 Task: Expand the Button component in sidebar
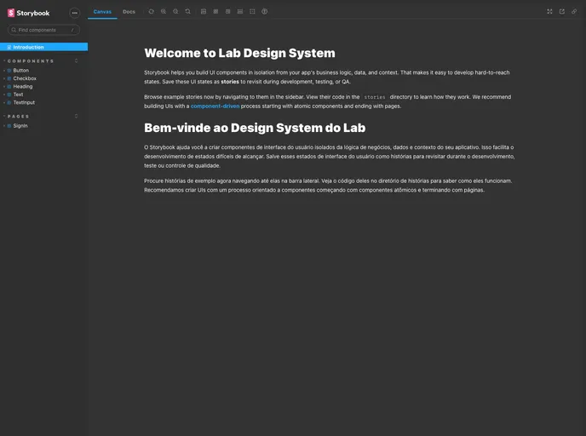pos(20,71)
